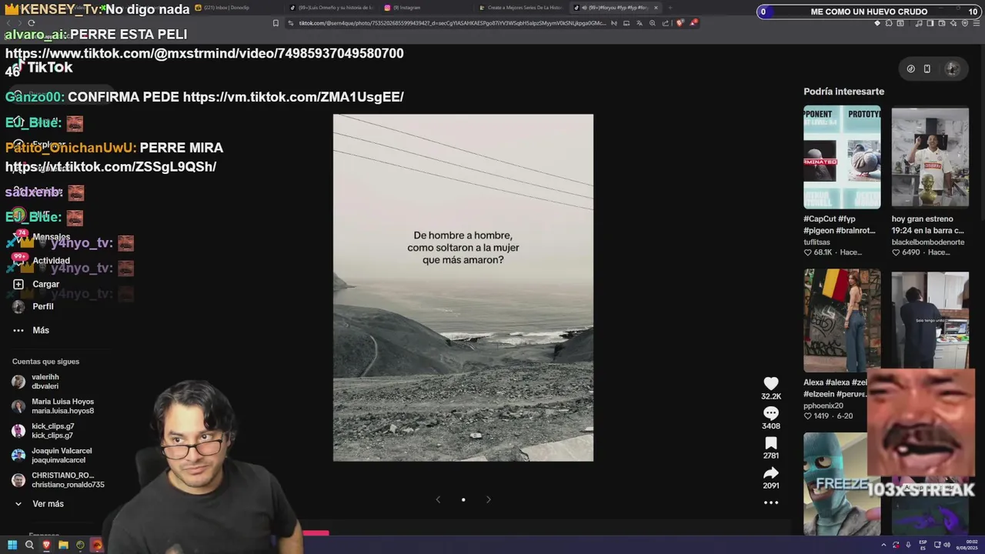Open Windows Start button
This screenshot has width=985, height=554.
12,545
